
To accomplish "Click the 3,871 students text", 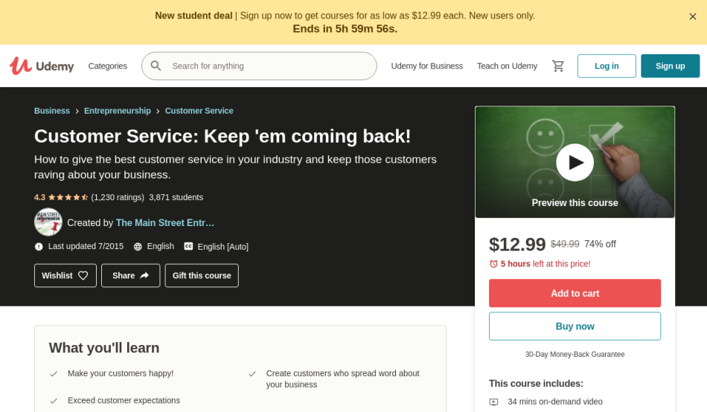I will [176, 197].
